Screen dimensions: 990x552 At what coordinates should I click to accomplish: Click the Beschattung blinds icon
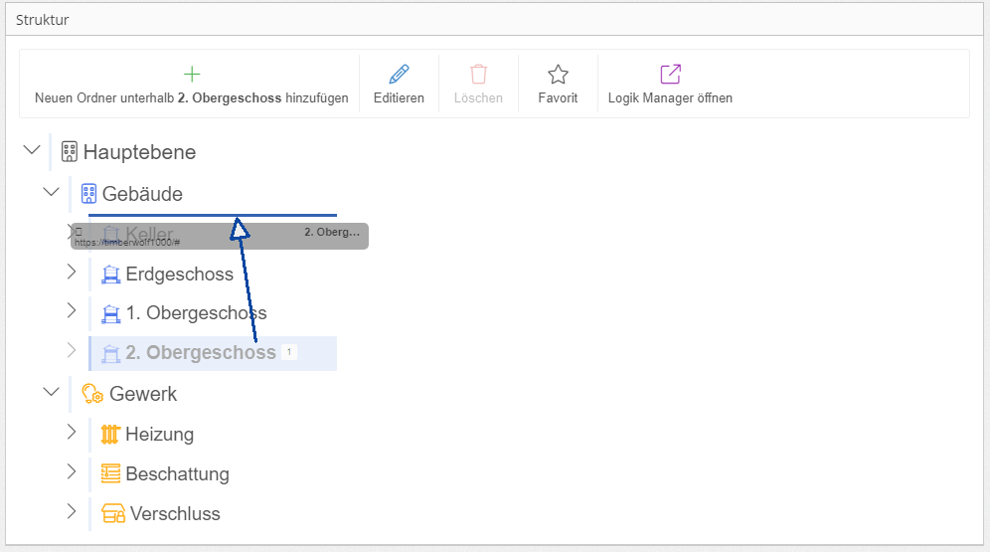coord(110,473)
